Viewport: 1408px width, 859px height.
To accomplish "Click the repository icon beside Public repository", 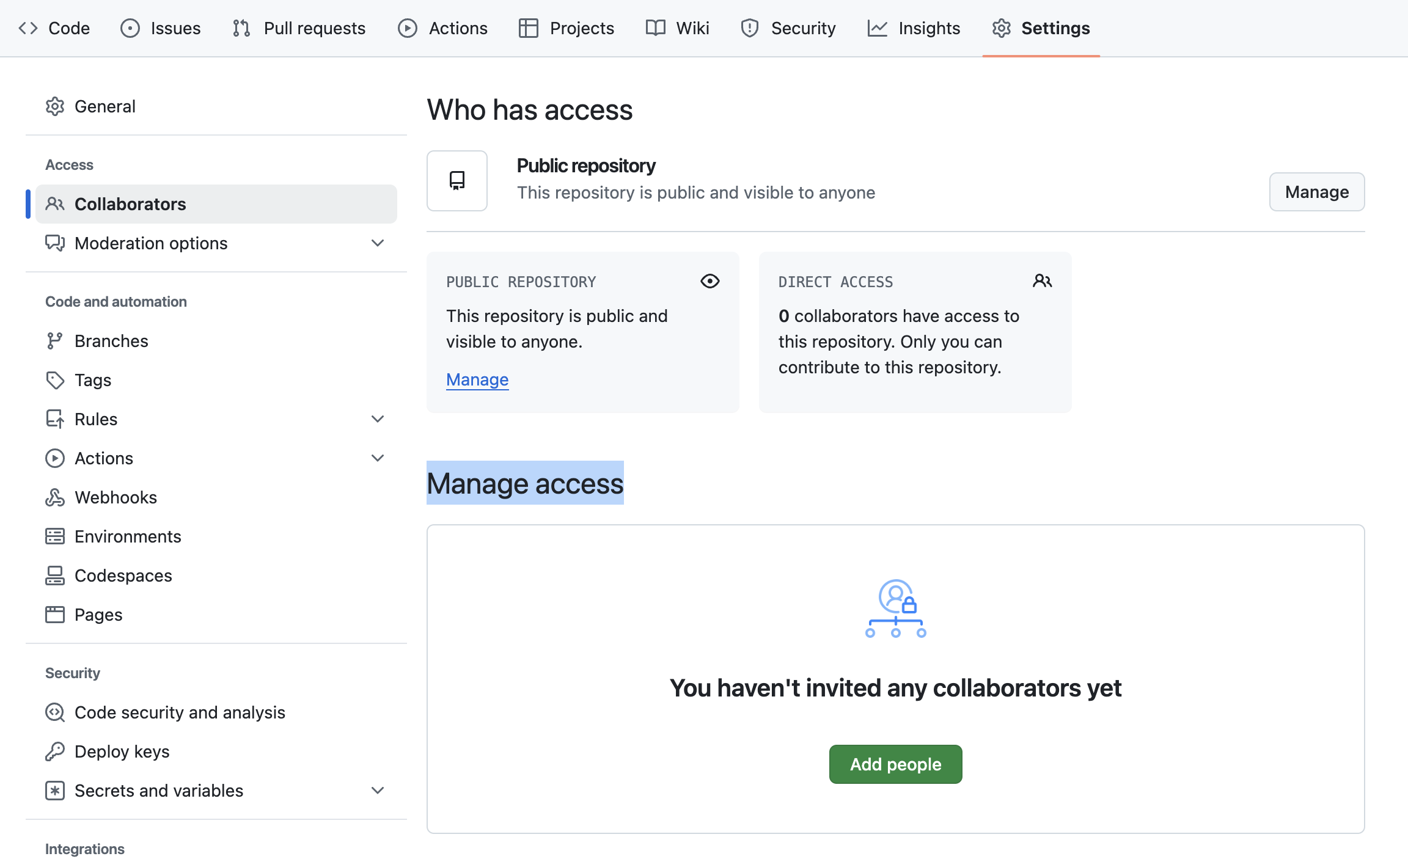I will pos(457,181).
